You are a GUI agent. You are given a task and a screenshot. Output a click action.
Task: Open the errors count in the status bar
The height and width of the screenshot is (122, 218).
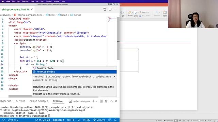11,120
